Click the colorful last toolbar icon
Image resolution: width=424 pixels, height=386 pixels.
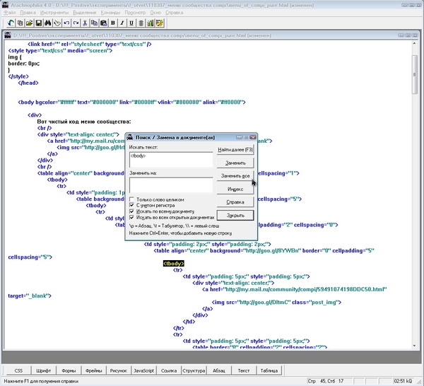tap(160, 23)
